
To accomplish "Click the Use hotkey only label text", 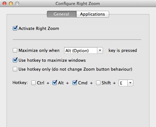I will click(x=75, y=69).
